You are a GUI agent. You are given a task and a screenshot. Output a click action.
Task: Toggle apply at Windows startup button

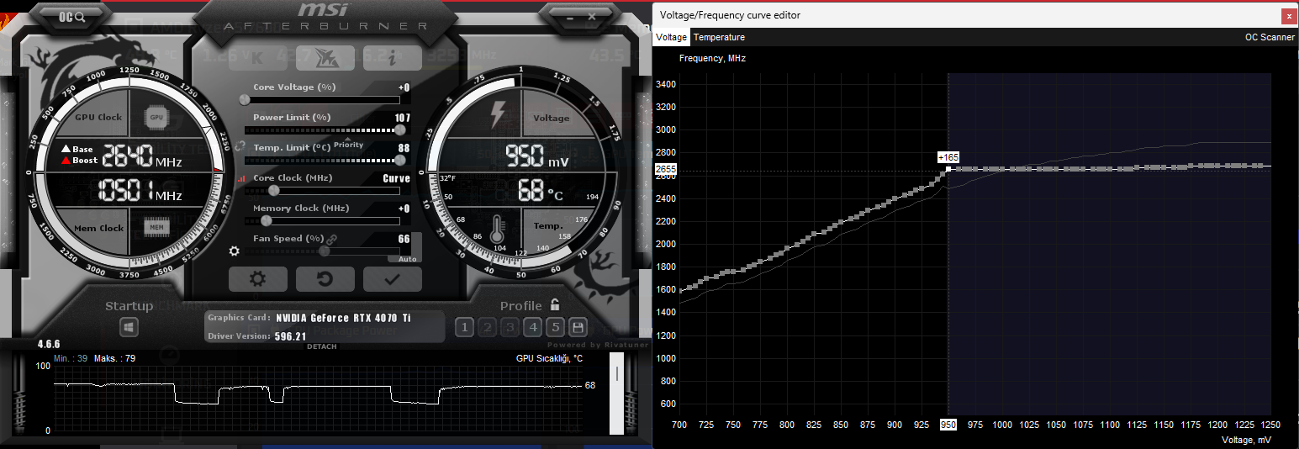click(129, 327)
